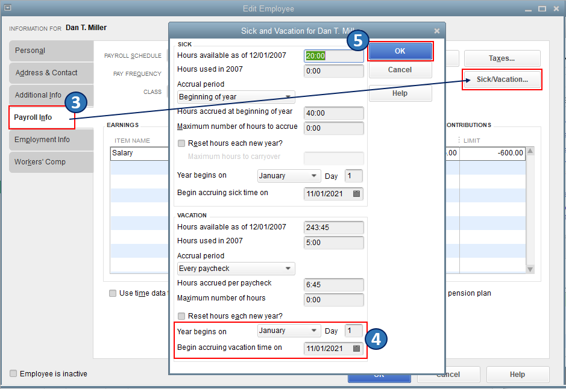Open vacation Year begins on month dropdown
Viewport: 566px width, 389px height.
point(289,331)
